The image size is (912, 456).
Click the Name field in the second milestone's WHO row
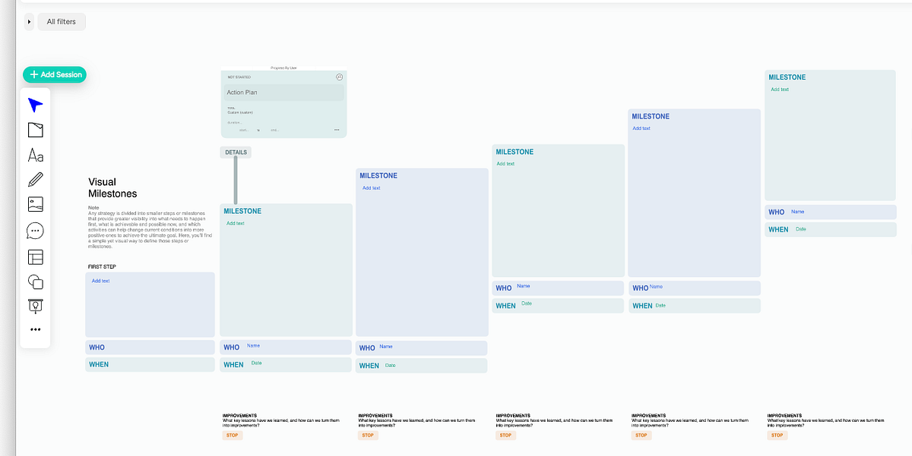[x=386, y=347]
